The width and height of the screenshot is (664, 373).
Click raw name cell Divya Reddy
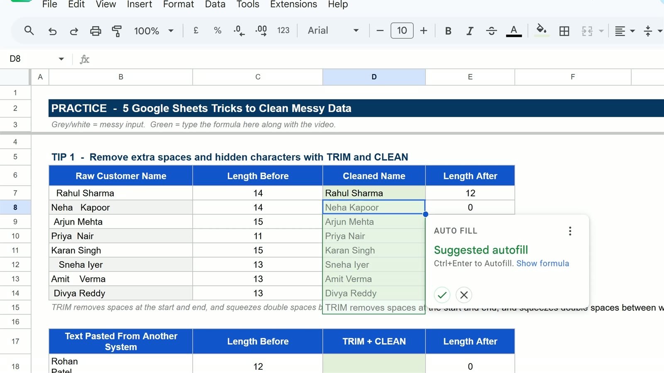pos(121,293)
